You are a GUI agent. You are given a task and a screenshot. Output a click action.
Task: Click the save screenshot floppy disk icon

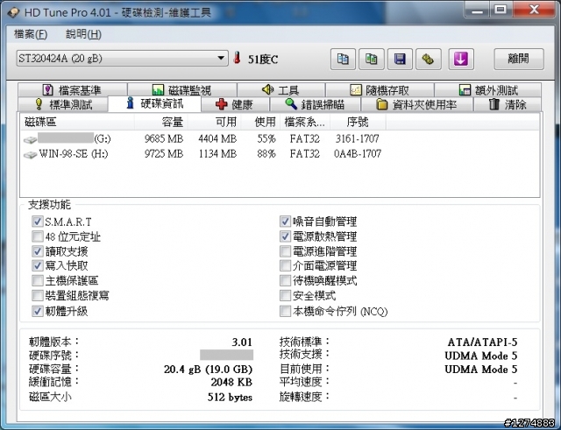[400, 59]
